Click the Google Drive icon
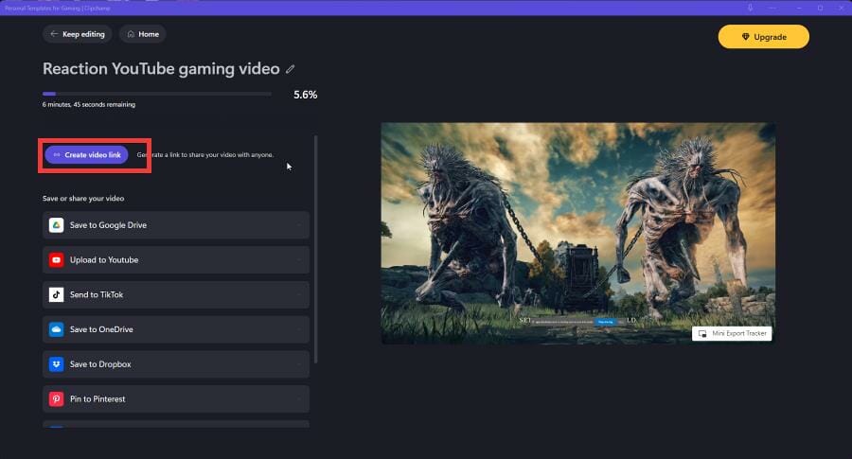Image resolution: width=852 pixels, height=459 pixels. [x=57, y=225]
